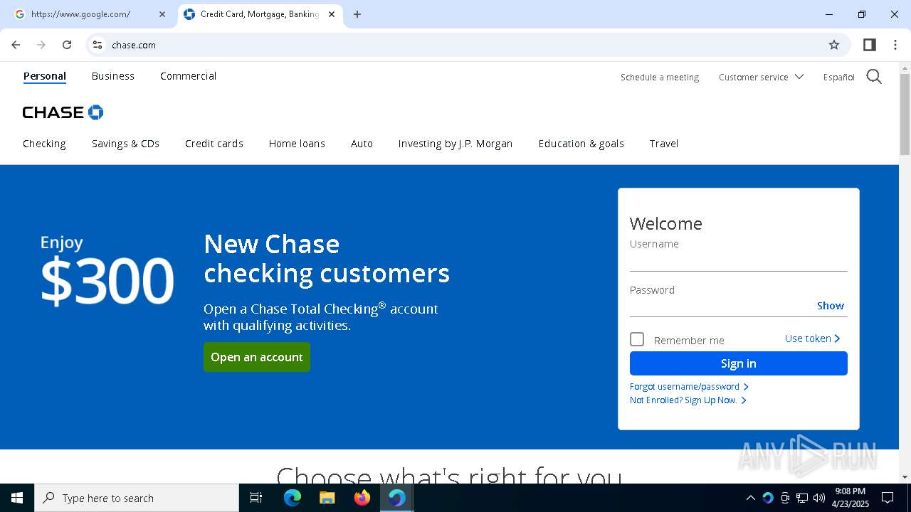Click Not Enrolled? Sign Up Now link
Viewport: 911px width, 512px height.
pos(688,400)
